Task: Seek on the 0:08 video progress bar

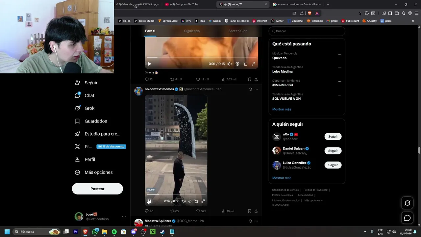Action: pyautogui.click(x=176, y=195)
